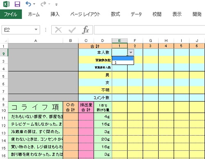Click the 本人数 label cell
Screen dimensions: 205x159
(95, 52)
